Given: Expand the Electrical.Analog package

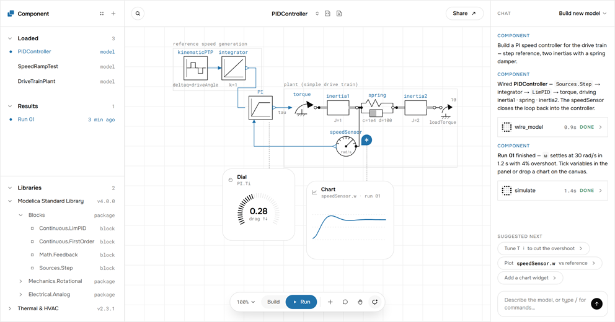Looking at the screenshot, I should pyautogui.click(x=21, y=295).
